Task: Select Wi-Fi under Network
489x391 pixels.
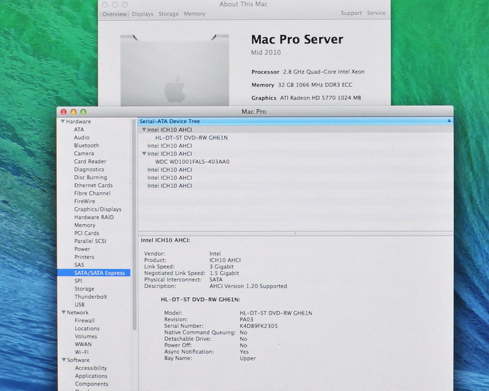Action: (81, 353)
